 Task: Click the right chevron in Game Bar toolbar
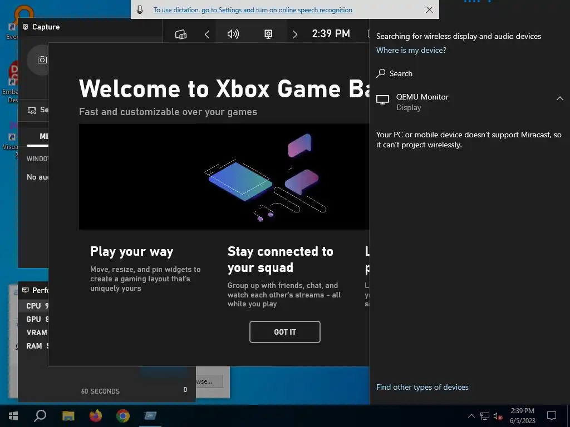(x=295, y=34)
